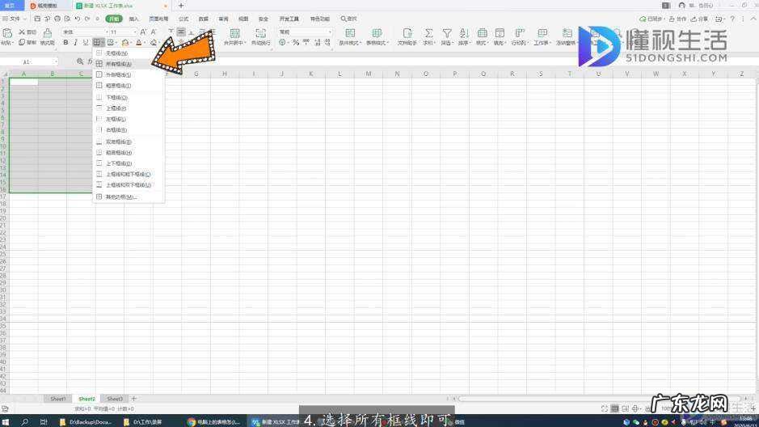Toggle underline formatting with the U icon
759x427 pixels.
click(86, 42)
